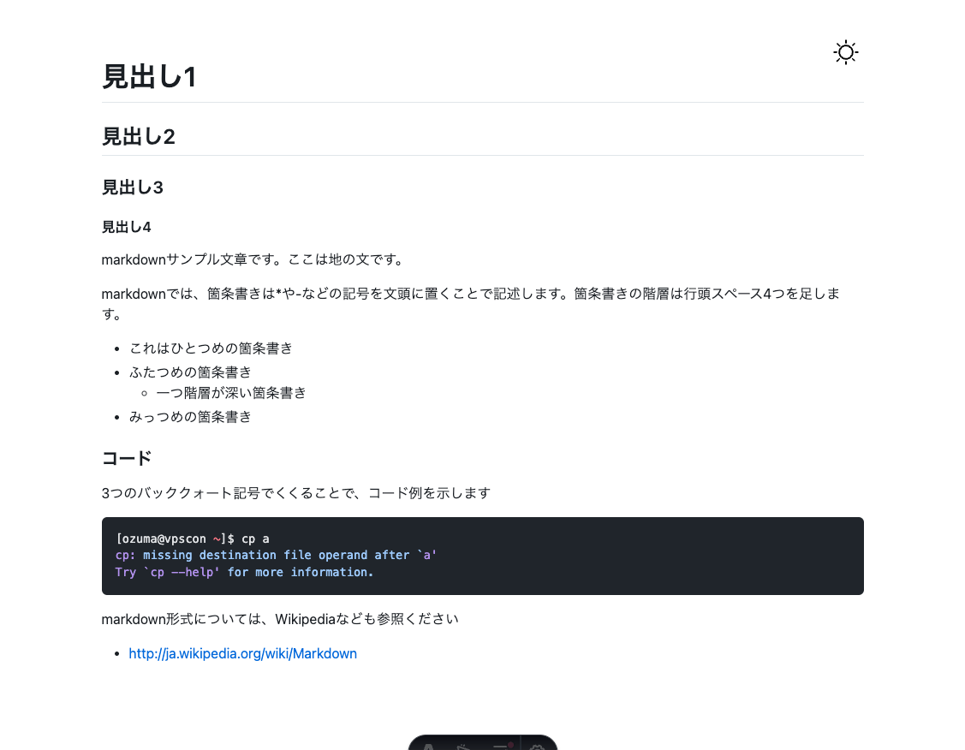Click the bullet marker beside the Wikipedia link
Image resolution: width=965 pixels, height=750 pixels.
pos(116,653)
